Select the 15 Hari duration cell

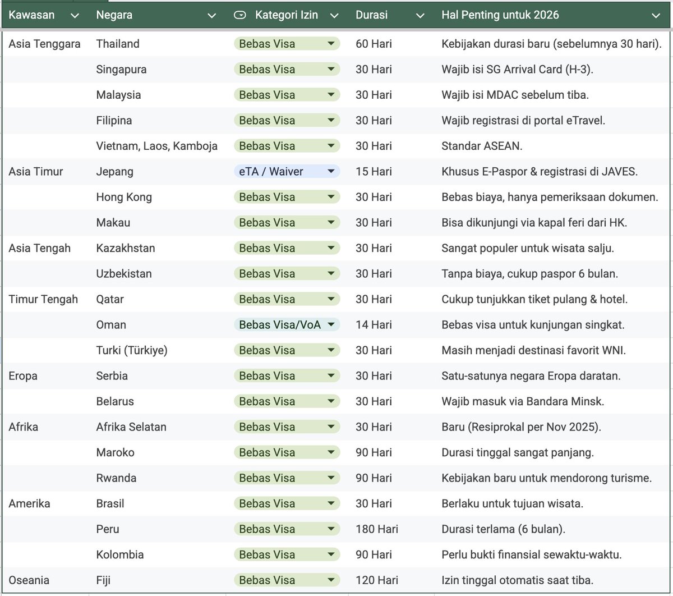point(391,172)
